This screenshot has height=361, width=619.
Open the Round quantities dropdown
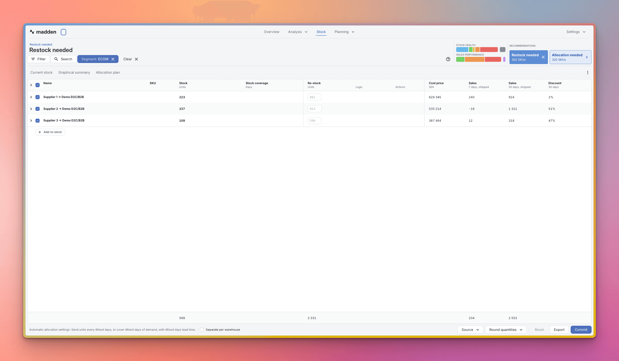(x=506, y=330)
